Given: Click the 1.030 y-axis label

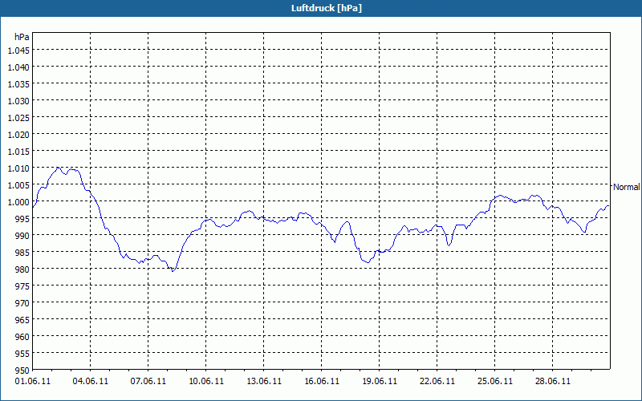Looking at the screenshot, I should click(18, 101).
